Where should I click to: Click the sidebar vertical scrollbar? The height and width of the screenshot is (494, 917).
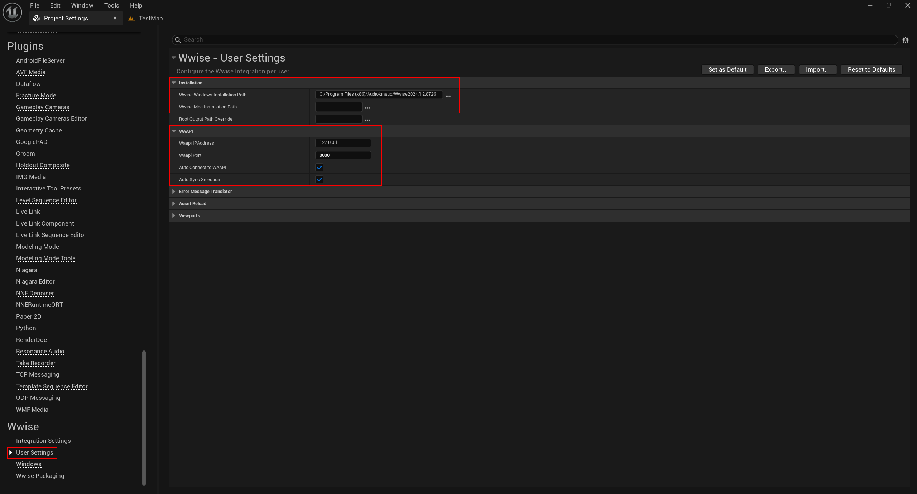pos(144,418)
